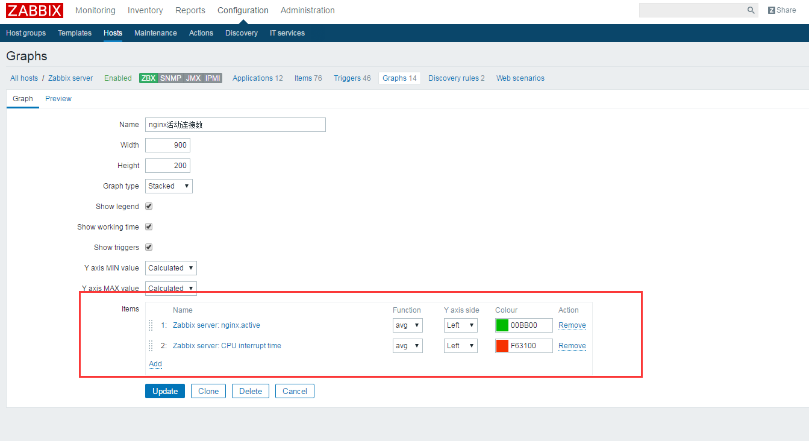809x441 pixels.
Task: Go to Maintenance submenu
Action: 155,33
